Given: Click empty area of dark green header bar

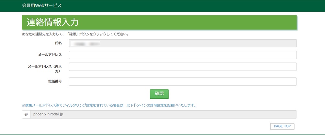Looking at the screenshot, I should click(x=194, y=5).
